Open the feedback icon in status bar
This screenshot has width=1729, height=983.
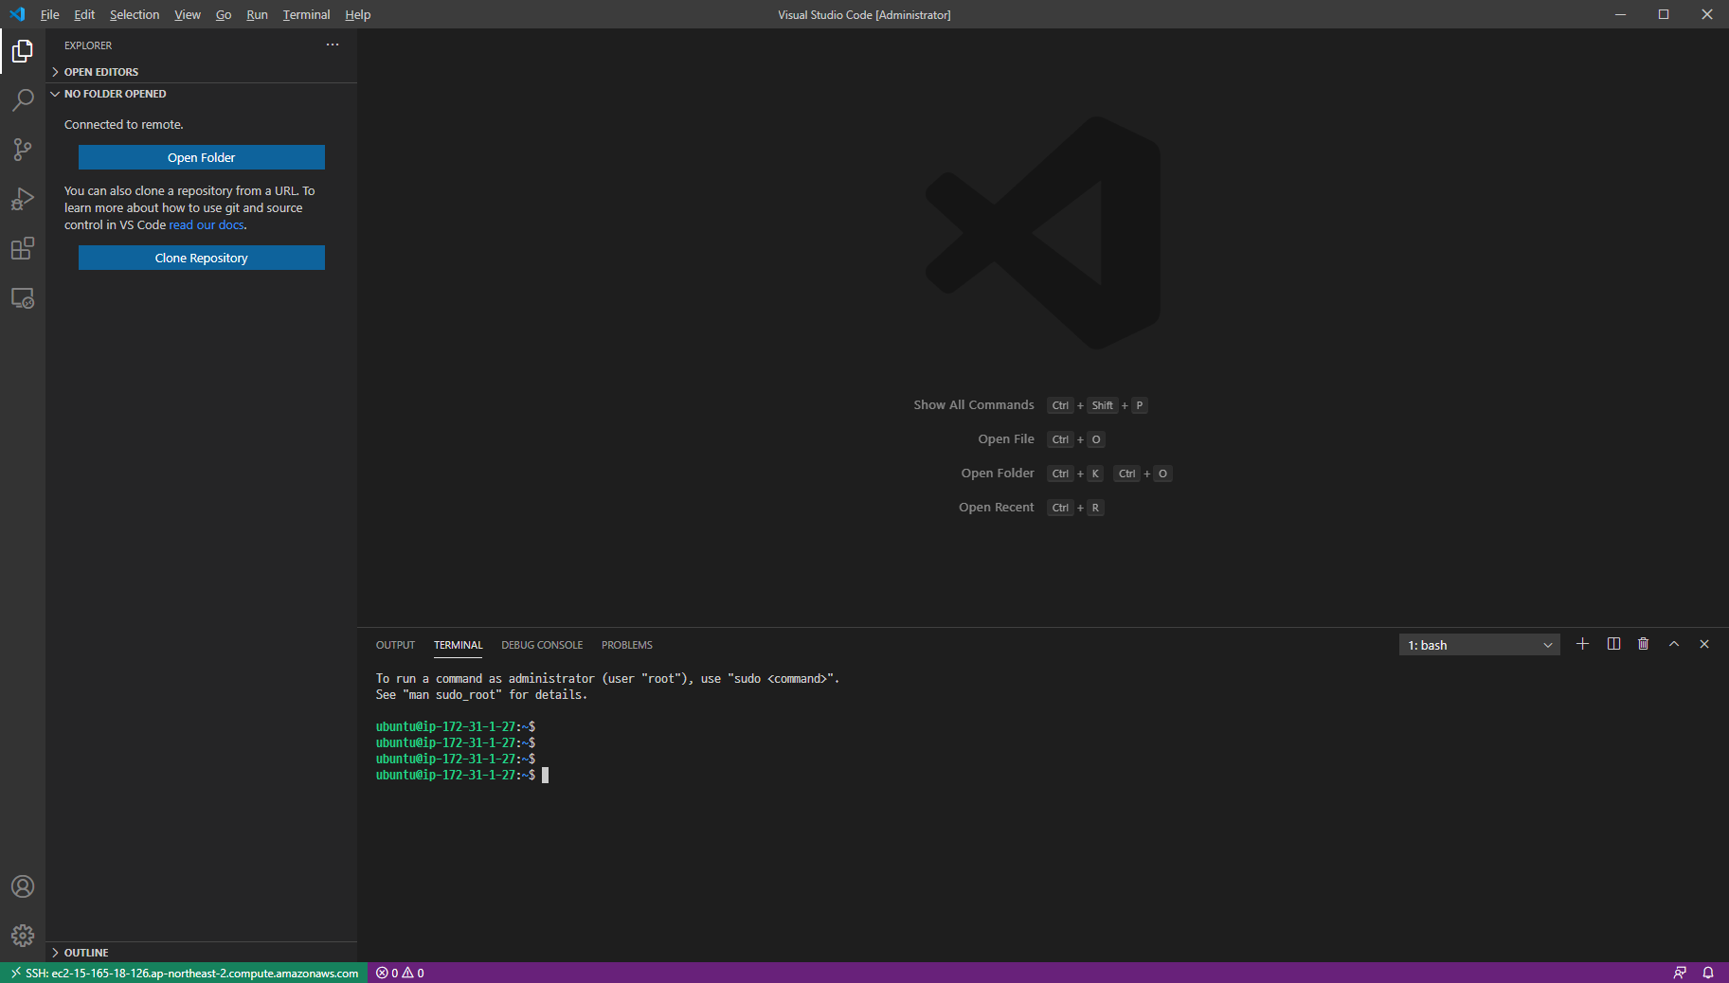[1680, 973]
